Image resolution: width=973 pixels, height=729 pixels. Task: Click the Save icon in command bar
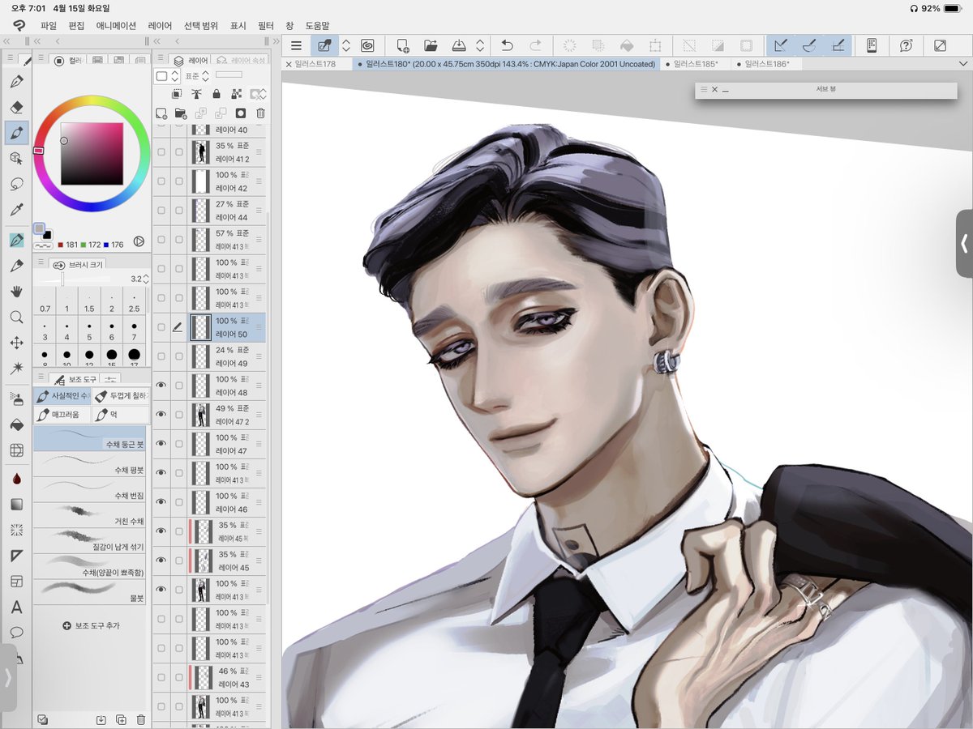click(459, 46)
